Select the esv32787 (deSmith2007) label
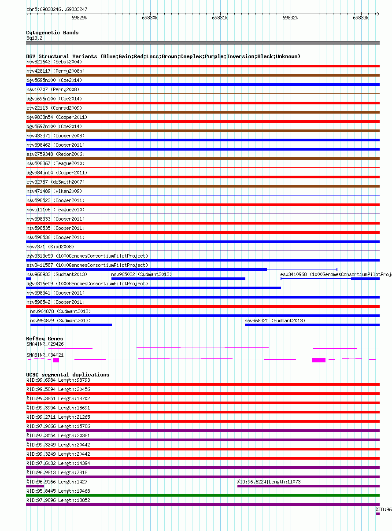392x531 pixels. point(55,182)
